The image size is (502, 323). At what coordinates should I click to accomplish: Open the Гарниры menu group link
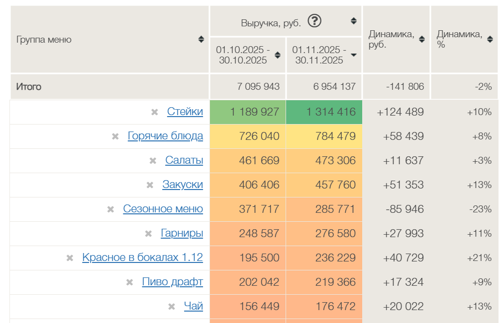pyautogui.click(x=182, y=233)
